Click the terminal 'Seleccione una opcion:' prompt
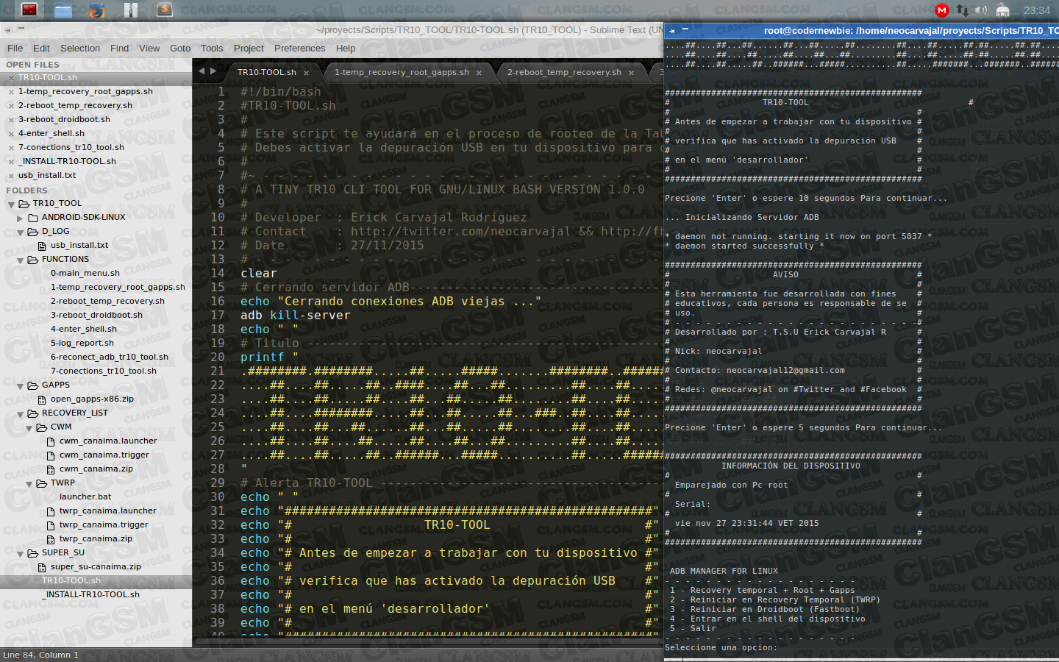Viewport: 1059px width, 662px height. coord(720,648)
